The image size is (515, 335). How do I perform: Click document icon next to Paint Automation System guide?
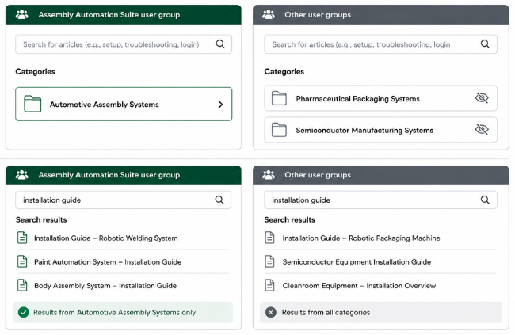pyautogui.click(x=22, y=261)
